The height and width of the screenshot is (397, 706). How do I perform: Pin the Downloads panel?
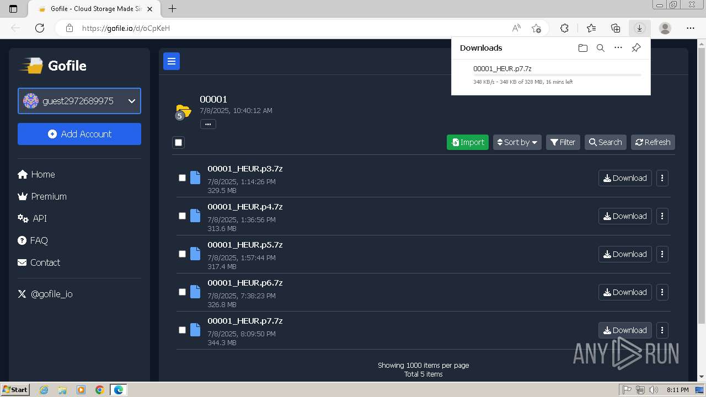tap(636, 48)
